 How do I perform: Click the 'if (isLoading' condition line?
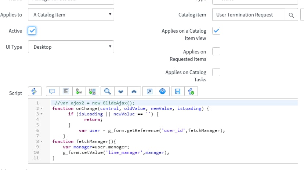[113, 114]
